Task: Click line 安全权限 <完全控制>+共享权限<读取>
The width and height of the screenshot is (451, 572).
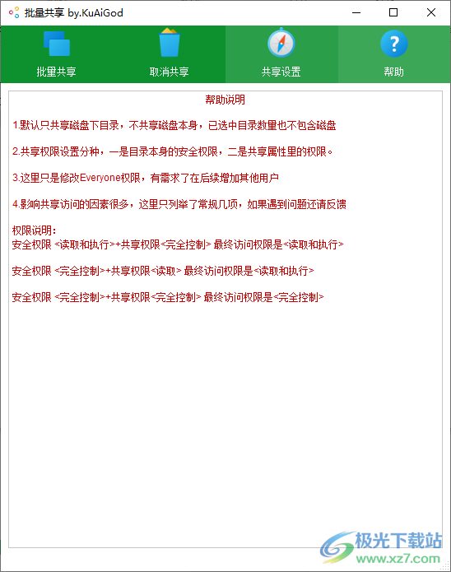Action: pos(163,271)
